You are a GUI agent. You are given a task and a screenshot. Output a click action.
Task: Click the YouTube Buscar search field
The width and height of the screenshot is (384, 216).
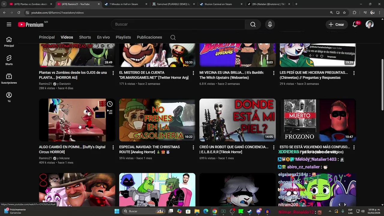click(178, 24)
